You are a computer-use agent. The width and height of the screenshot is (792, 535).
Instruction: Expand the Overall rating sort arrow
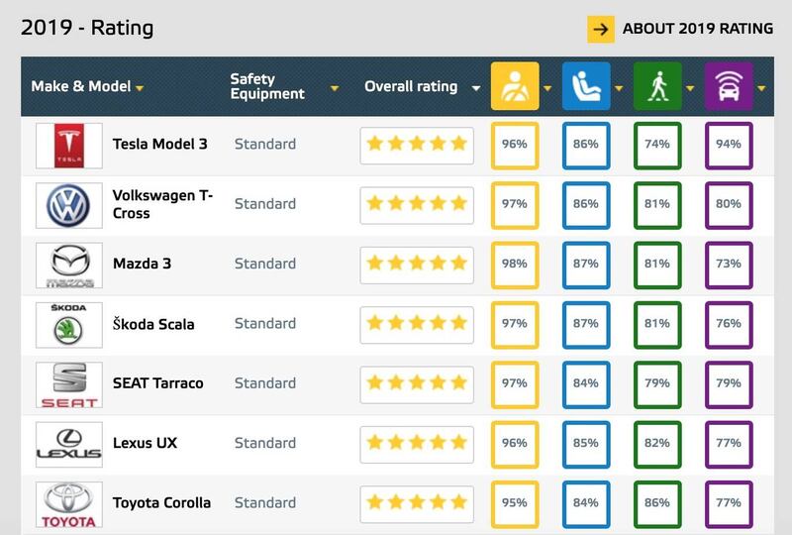(x=476, y=88)
